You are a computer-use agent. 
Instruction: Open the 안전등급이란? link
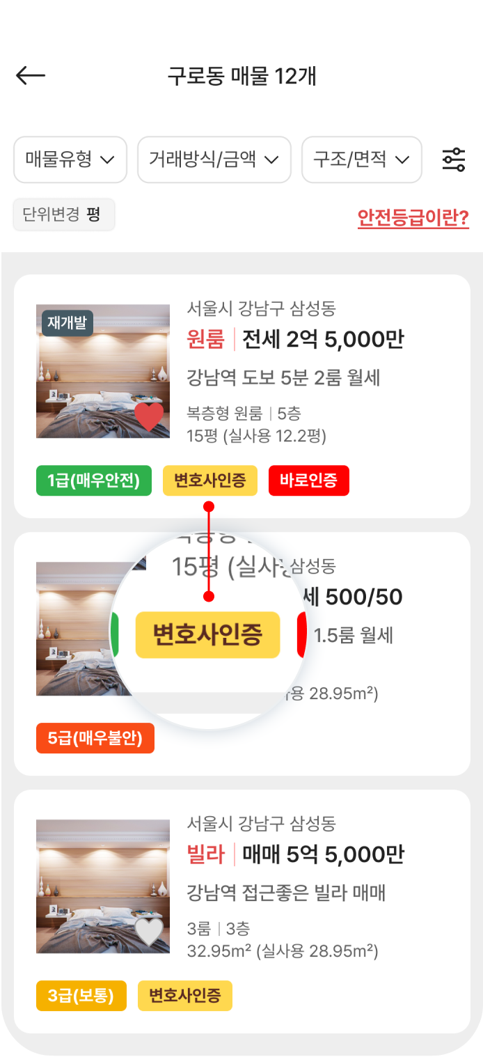tap(413, 219)
